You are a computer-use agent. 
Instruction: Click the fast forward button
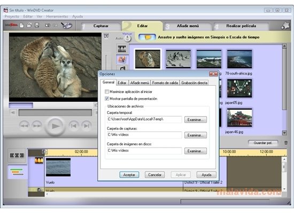tap(37, 126)
